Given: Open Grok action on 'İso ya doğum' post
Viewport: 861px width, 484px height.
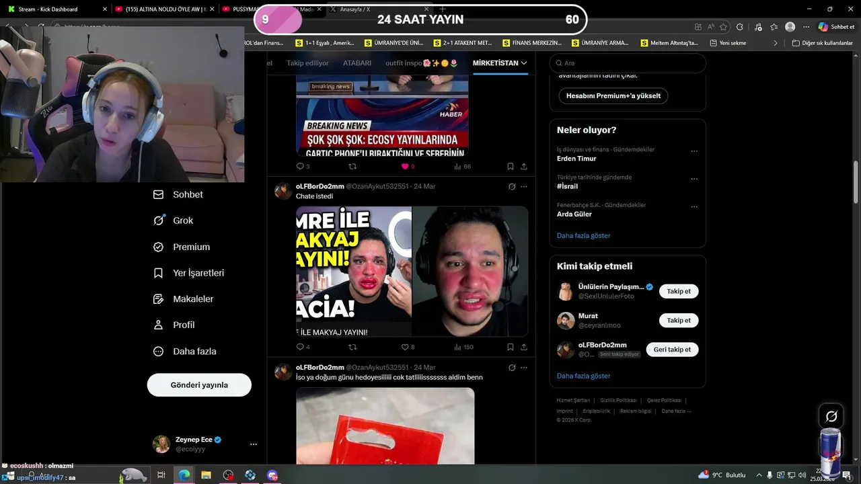Looking at the screenshot, I should [x=512, y=368].
